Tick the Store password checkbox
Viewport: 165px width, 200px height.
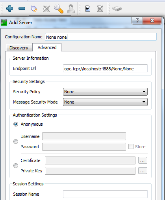[131, 147]
